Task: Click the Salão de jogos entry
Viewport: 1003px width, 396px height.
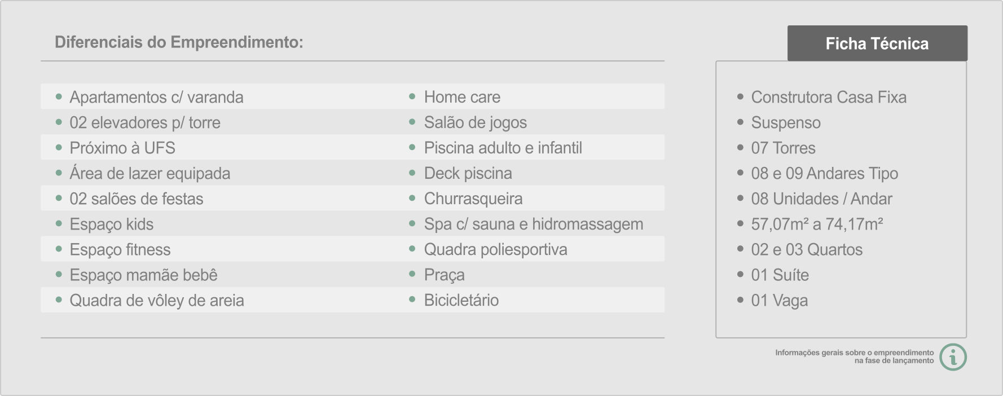Action: point(476,122)
